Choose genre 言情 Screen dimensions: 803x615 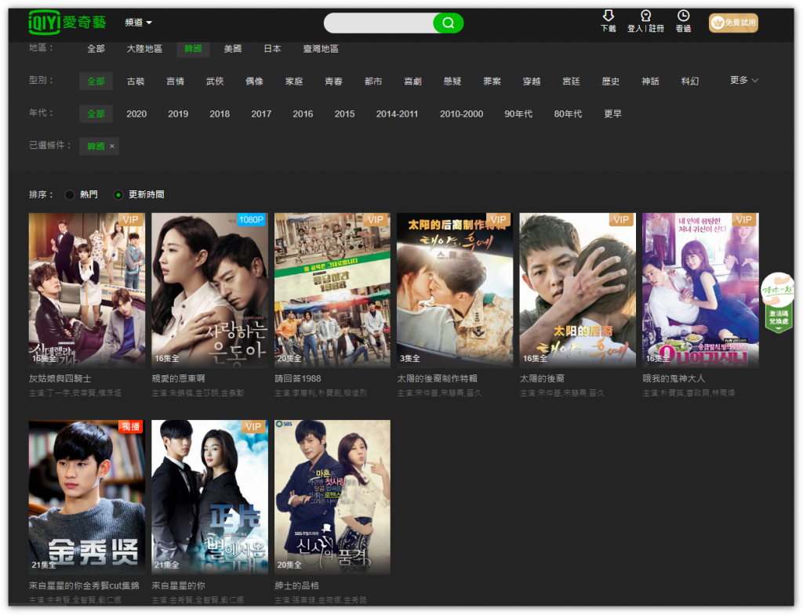(175, 81)
